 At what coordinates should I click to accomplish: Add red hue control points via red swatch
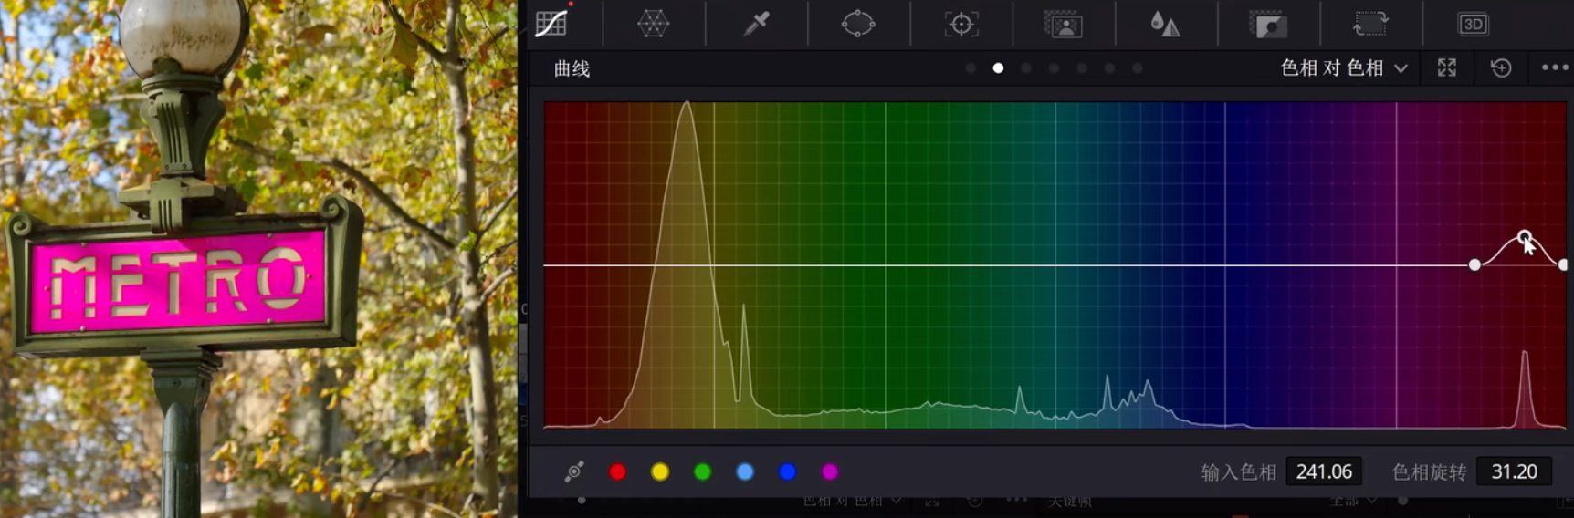(x=618, y=471)
